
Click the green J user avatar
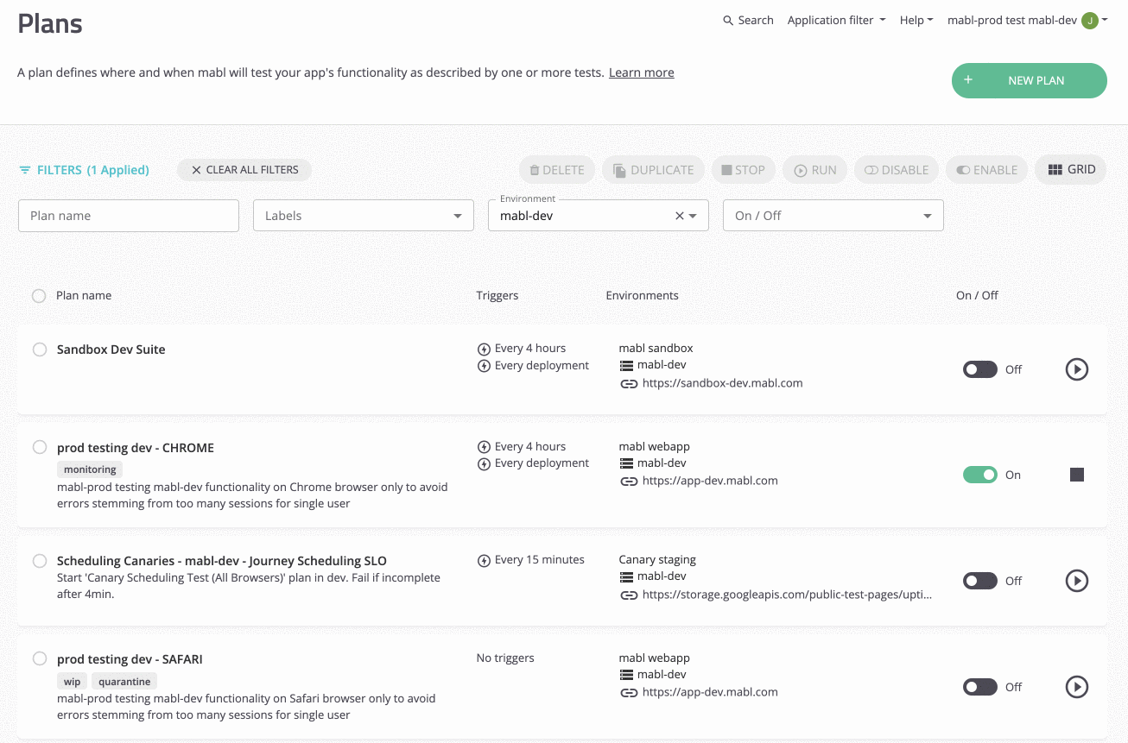point(1090,21)
